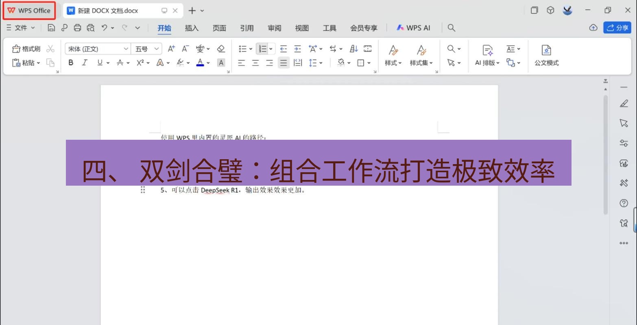Switch to the 视图 tab
Screen dimensions: 637x325
click(302, 28)
